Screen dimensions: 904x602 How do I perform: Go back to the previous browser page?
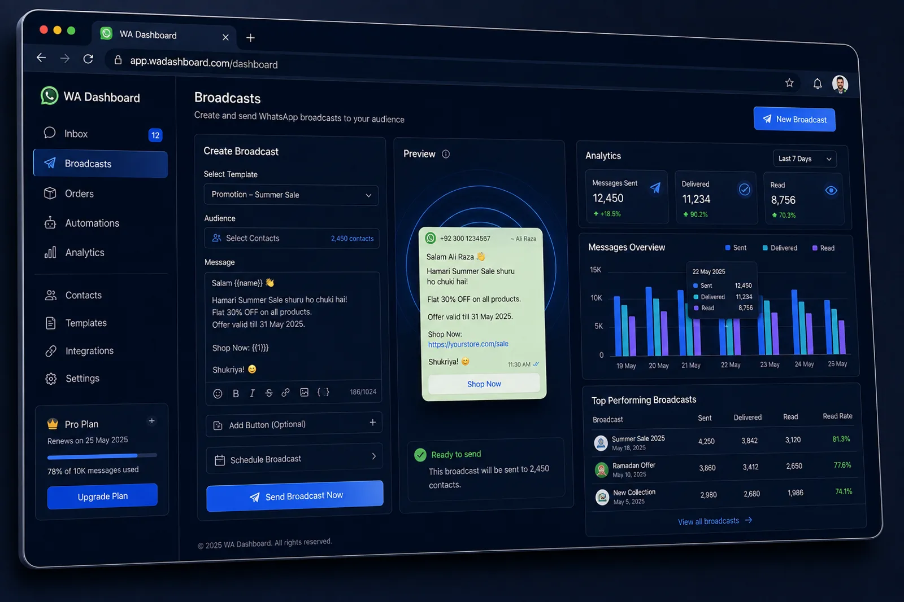coord(41,58)
